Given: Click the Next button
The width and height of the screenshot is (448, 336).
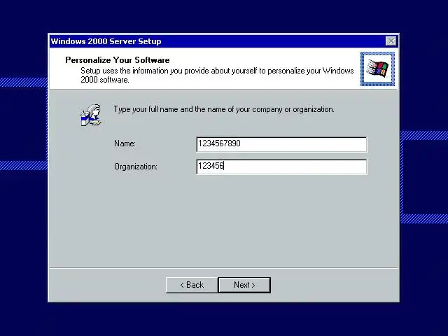Looking at the screenshot, I should click(x=244, y=285).
